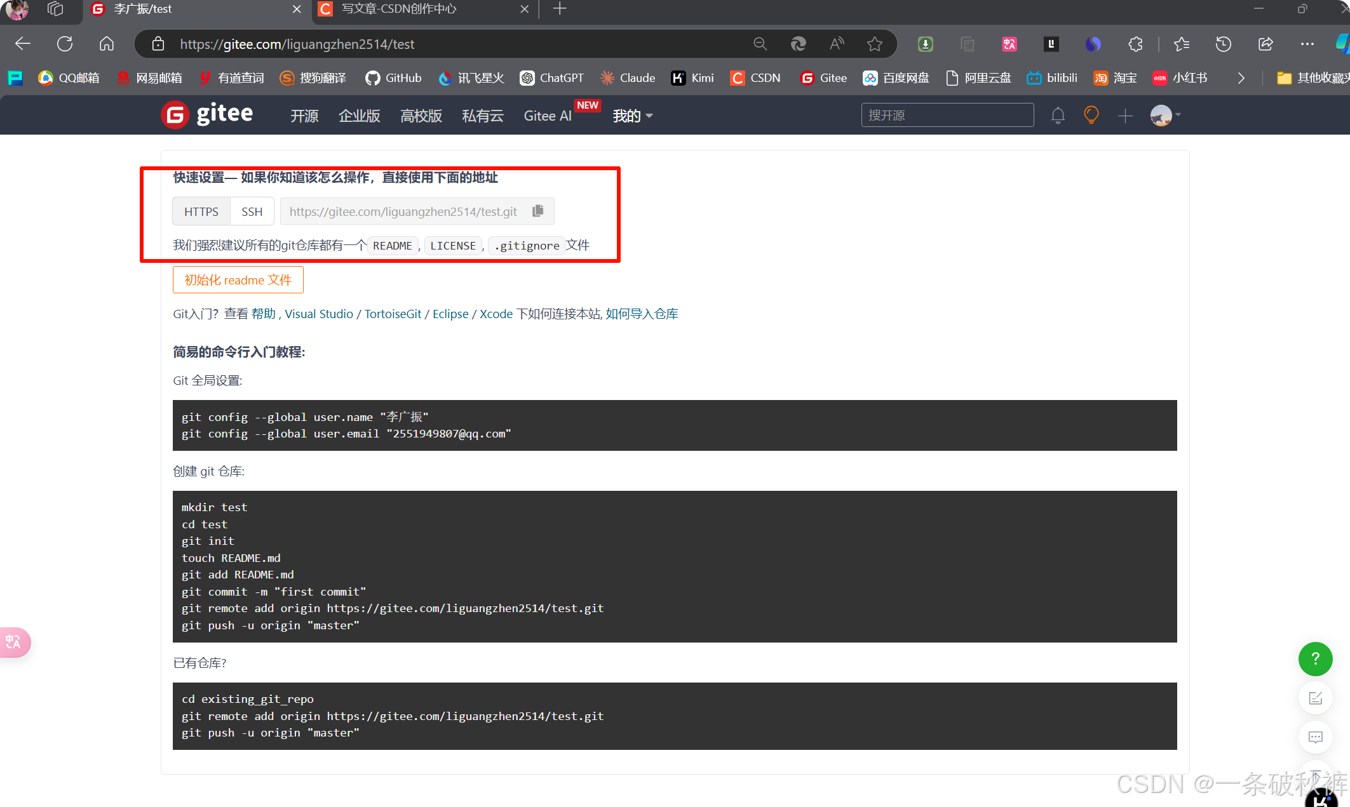Expand the 我的 dropdown menu
The image size is (1350, 807).
click(x=633, y=116)
